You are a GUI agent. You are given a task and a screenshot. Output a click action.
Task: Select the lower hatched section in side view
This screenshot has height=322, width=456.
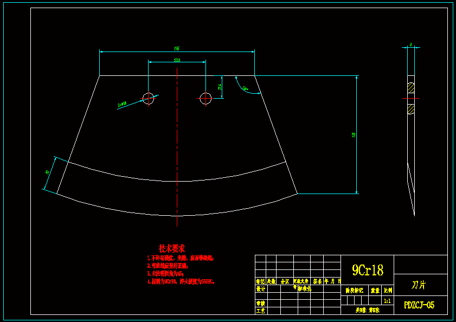(x=410, y=110)
